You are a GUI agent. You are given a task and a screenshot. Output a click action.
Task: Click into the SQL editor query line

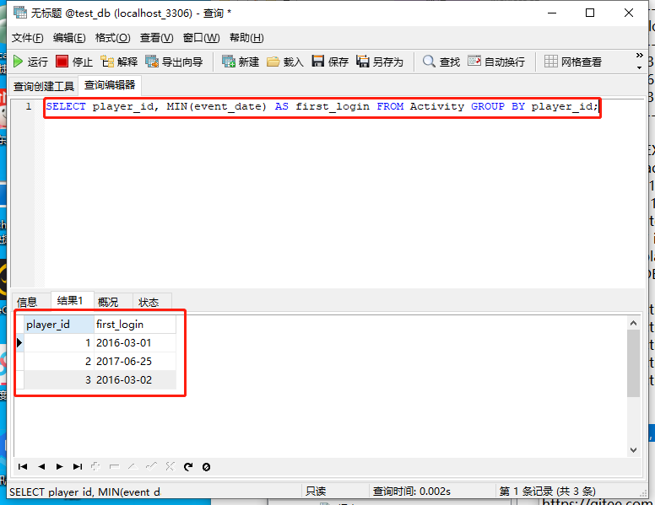point(322,107)
